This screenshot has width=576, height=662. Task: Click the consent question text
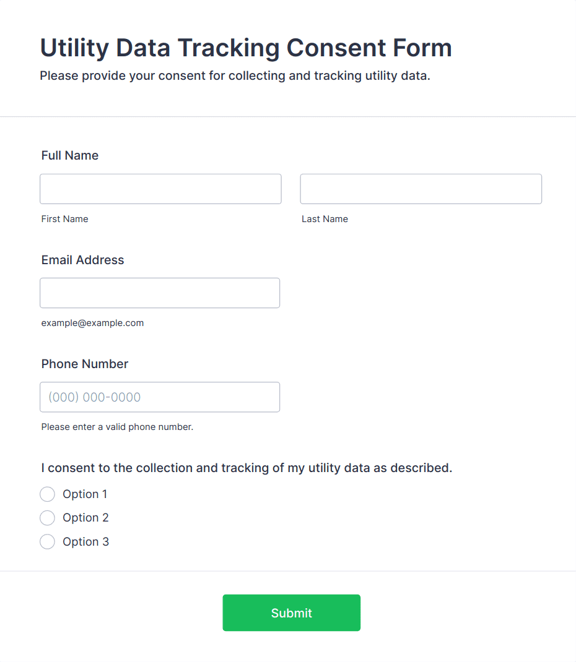pos(247,468)
